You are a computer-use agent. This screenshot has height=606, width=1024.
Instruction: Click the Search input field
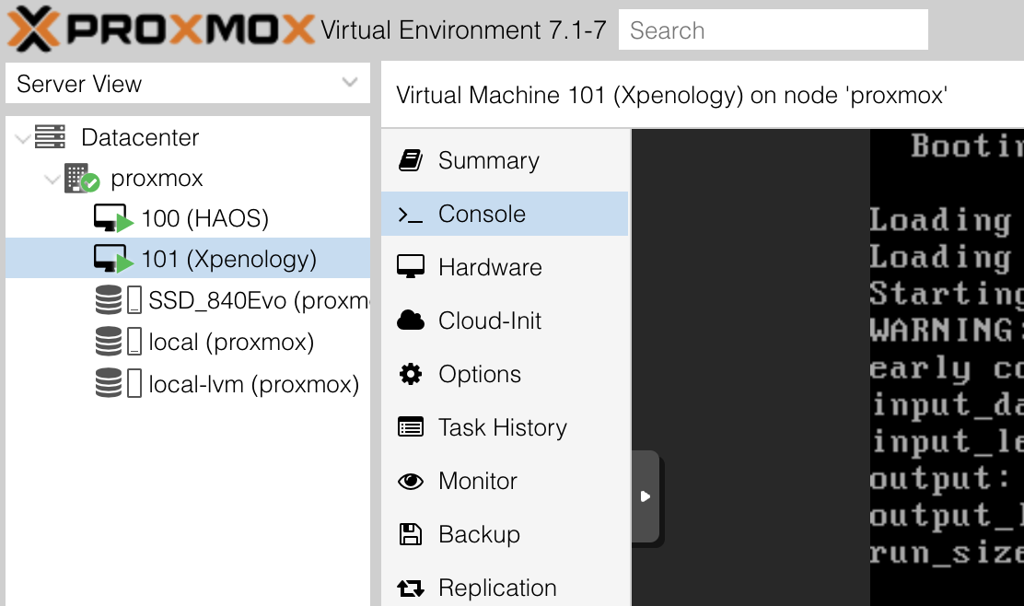774,30
